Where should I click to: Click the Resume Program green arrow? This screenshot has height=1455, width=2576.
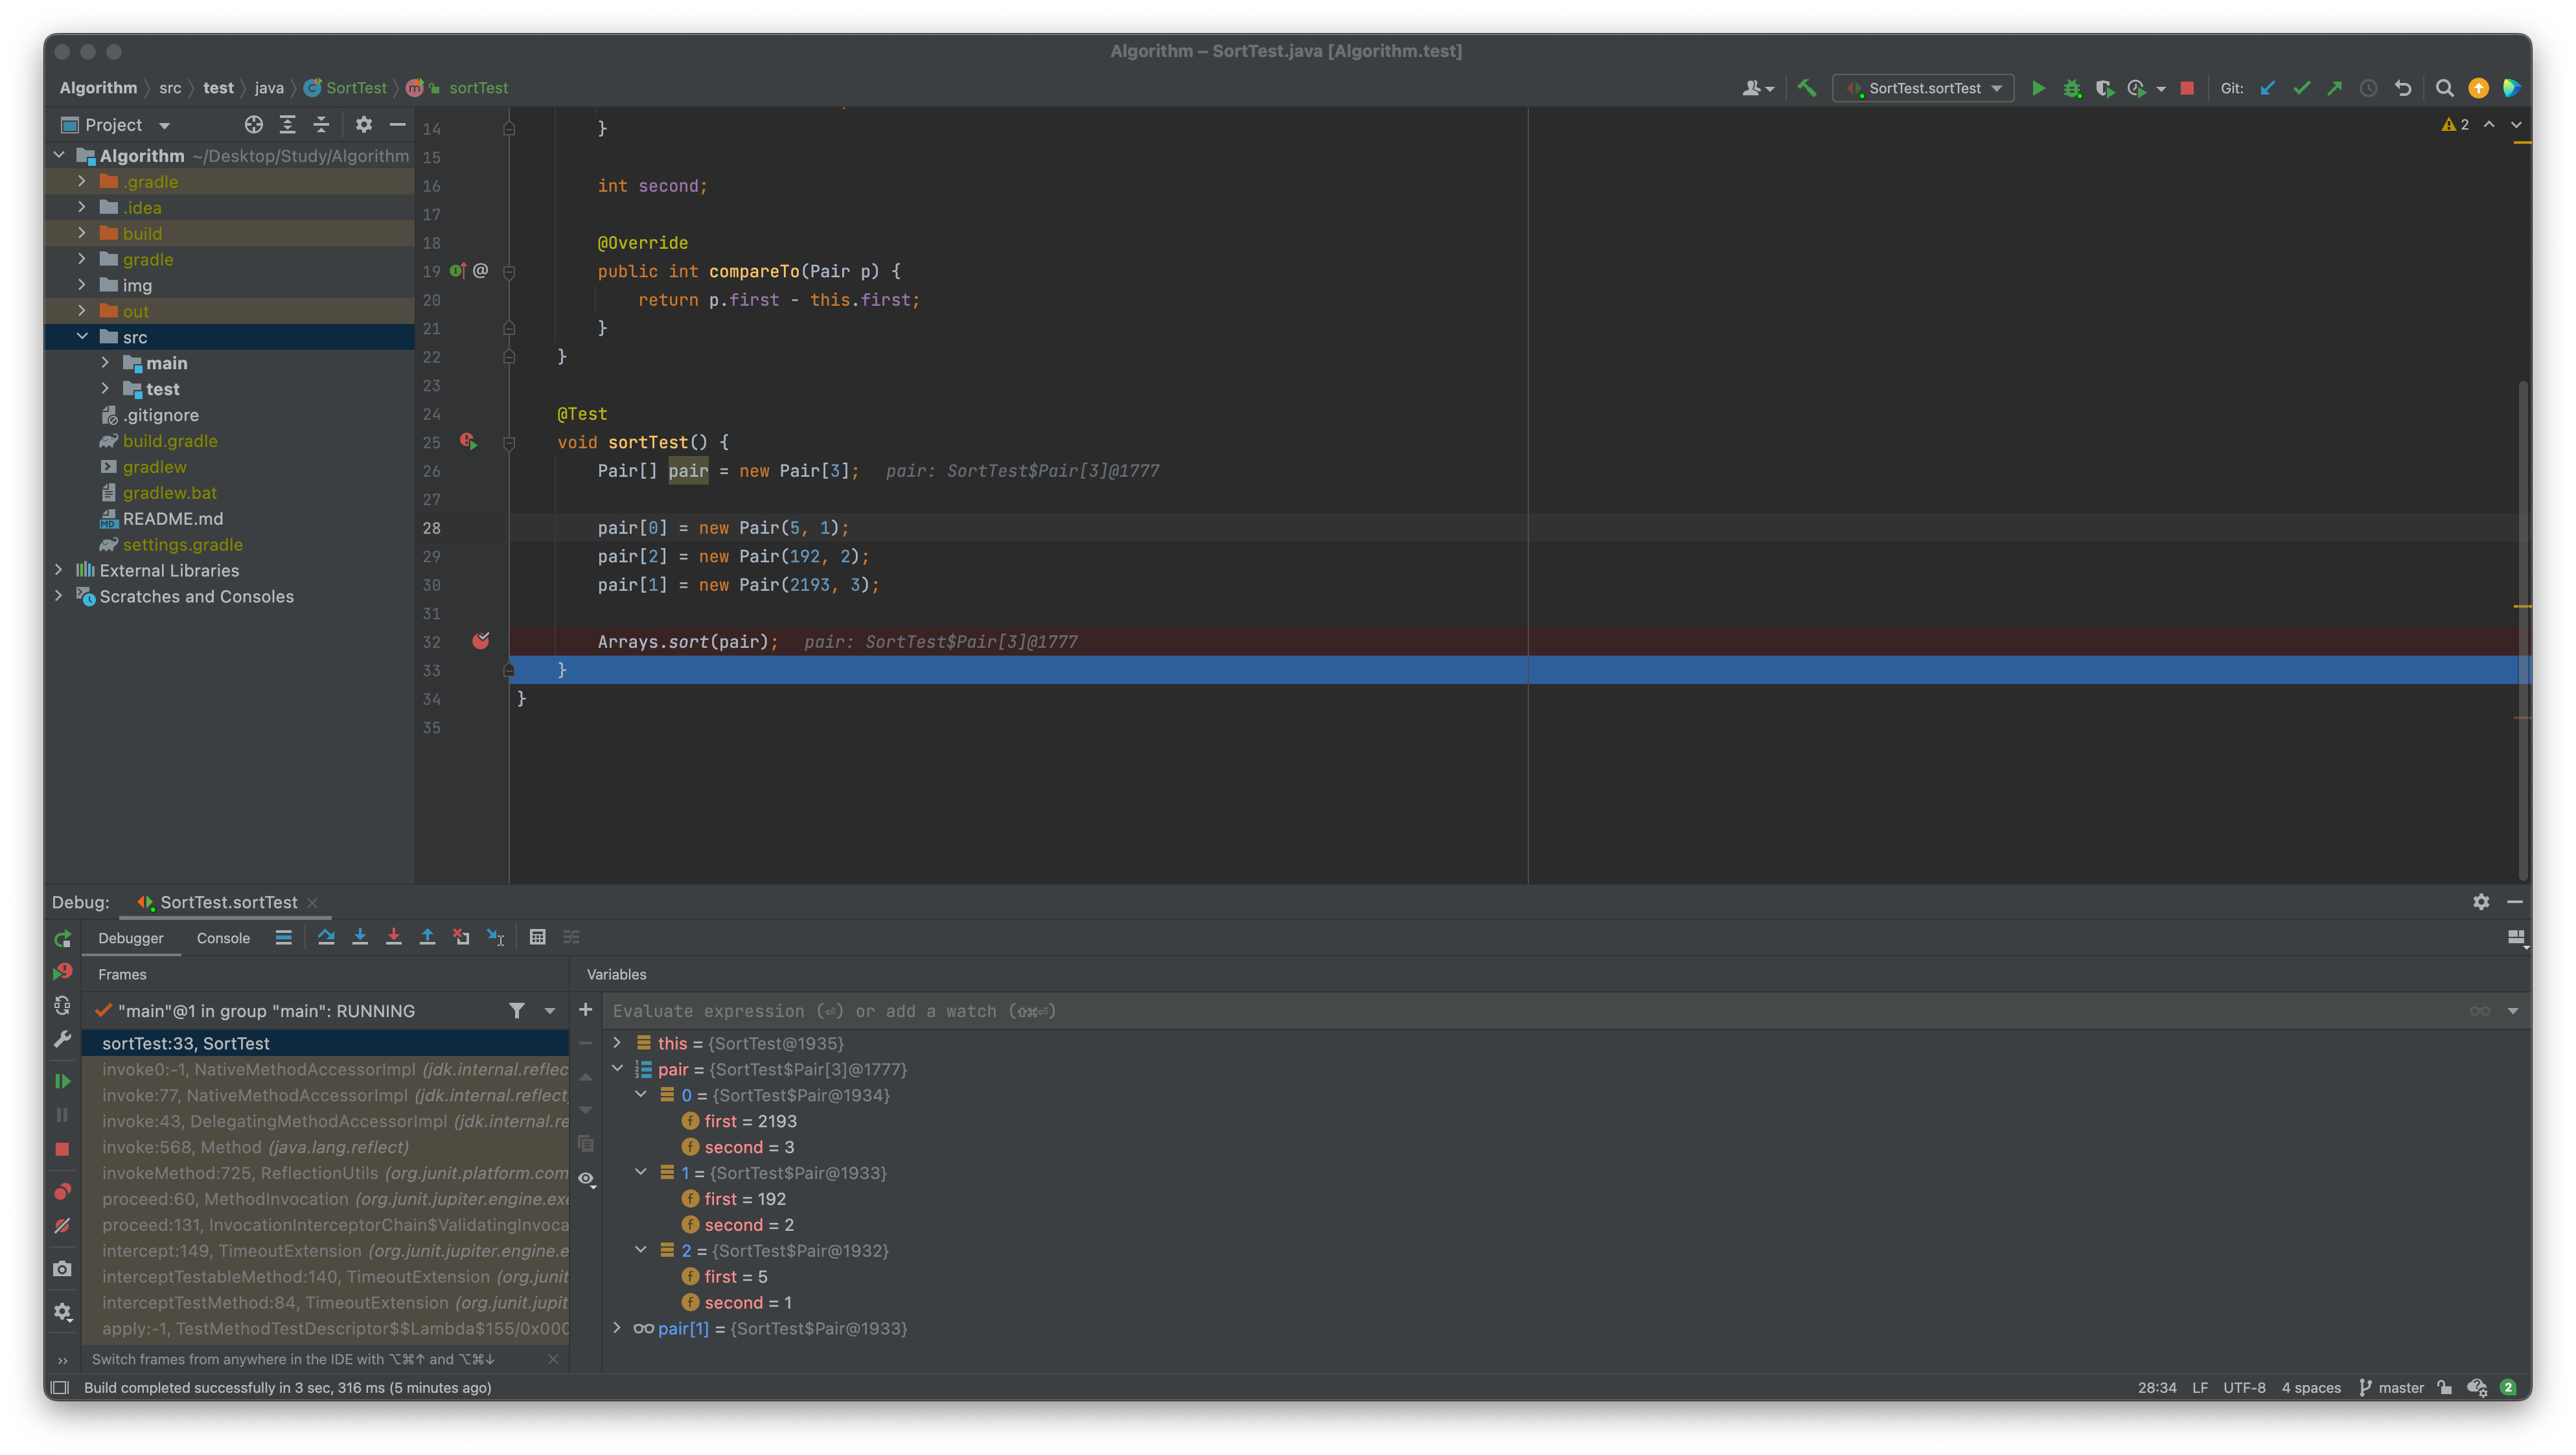62,1081
